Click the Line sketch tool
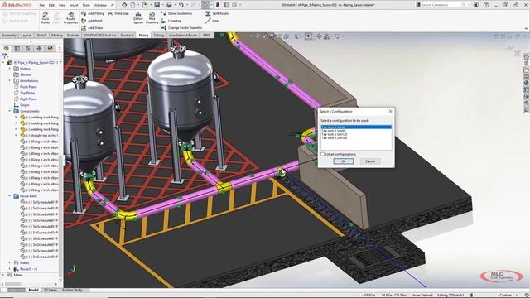 coord(212,21)
